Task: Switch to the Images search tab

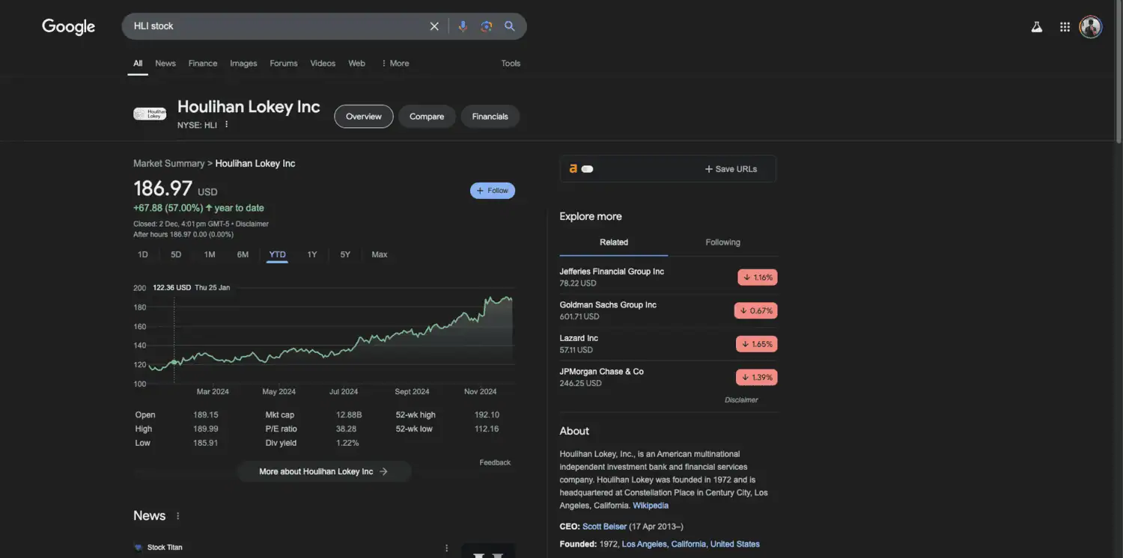Action: tap(243, 64)
